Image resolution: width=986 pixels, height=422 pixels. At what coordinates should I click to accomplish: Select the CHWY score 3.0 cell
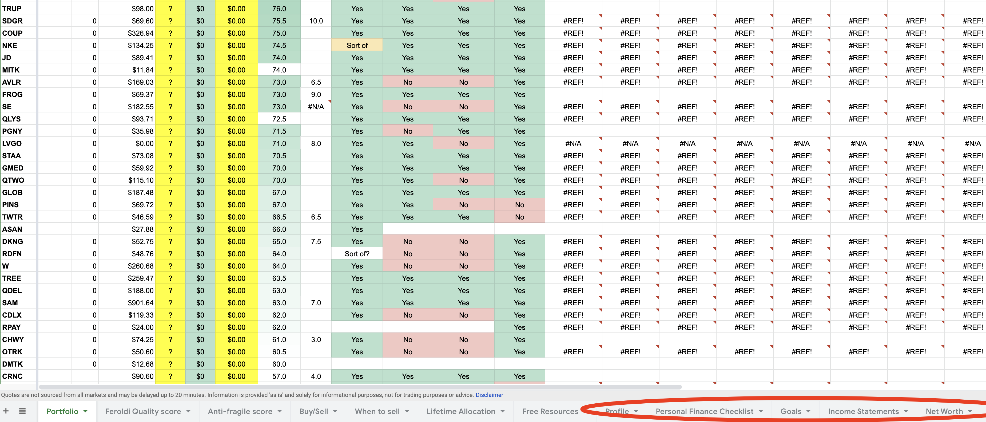pos(316,339)
